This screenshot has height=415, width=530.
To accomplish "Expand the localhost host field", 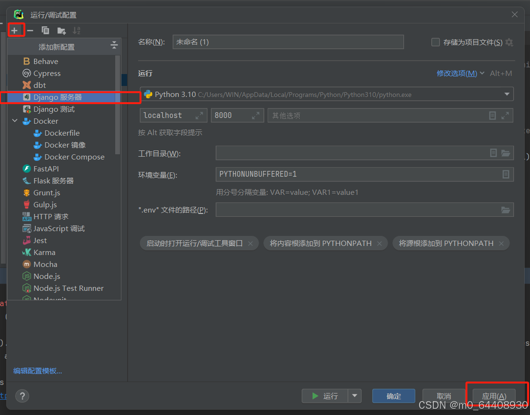I will point(199,116).
